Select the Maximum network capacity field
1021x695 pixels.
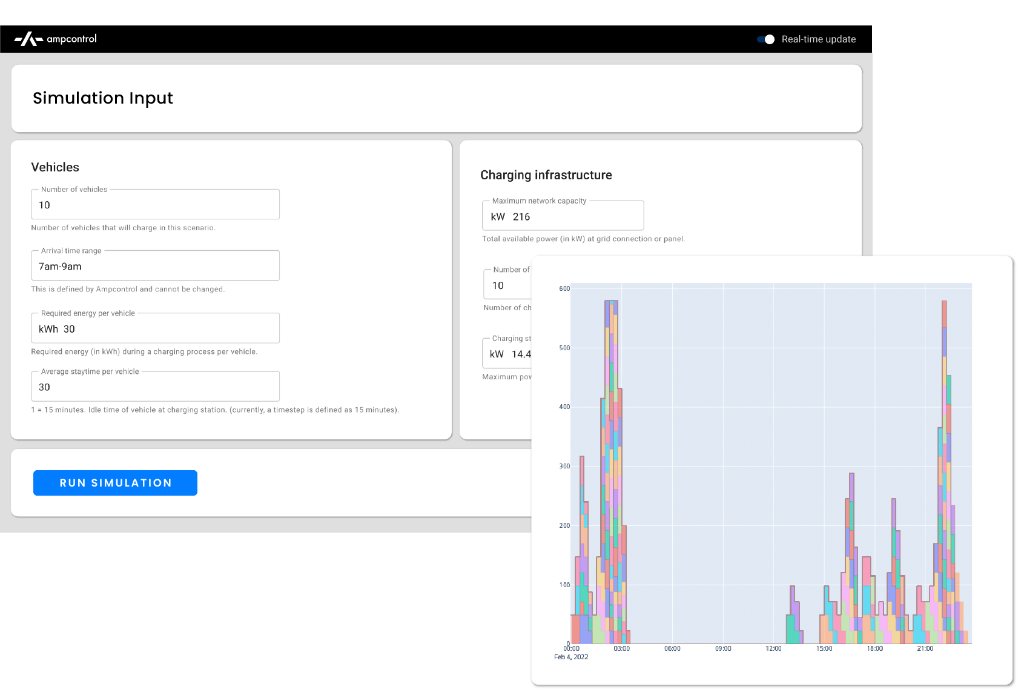(x=563, y=216)
